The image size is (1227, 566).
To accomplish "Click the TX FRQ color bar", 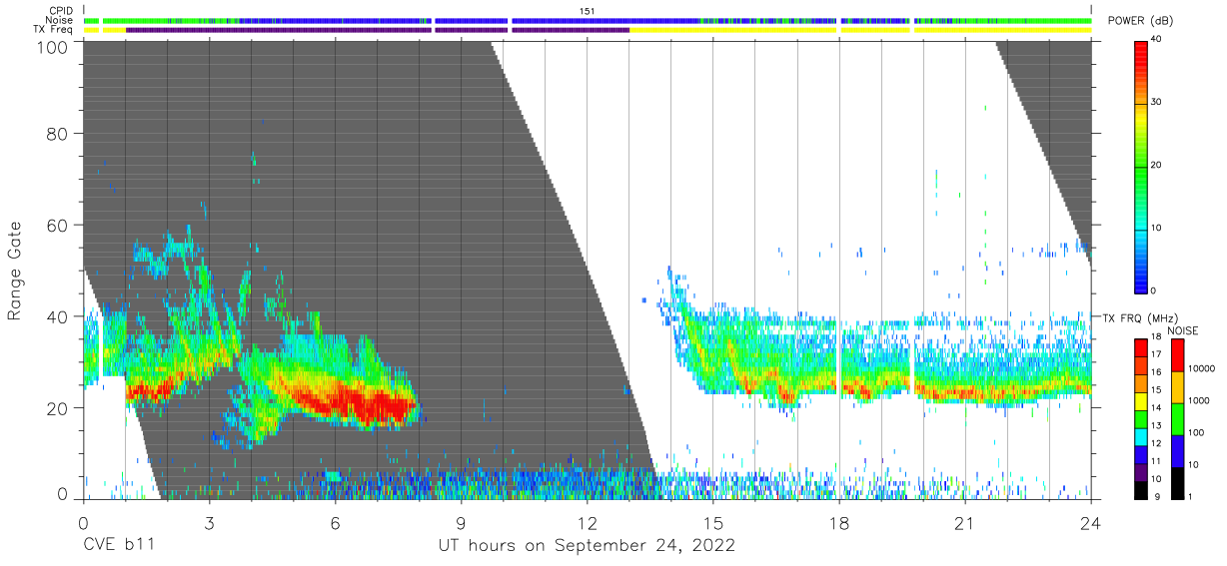I will coord(1142,418).
